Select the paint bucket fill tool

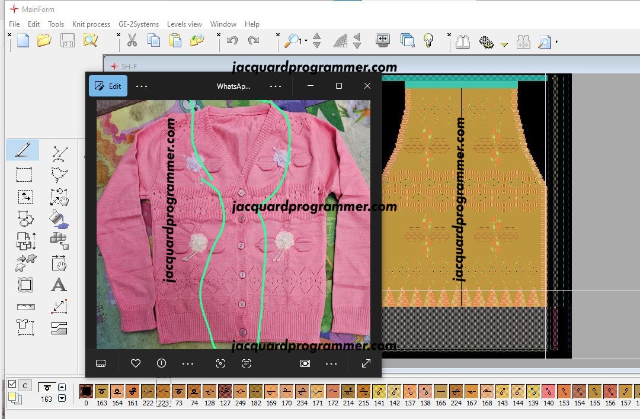[x=59, y=219]
